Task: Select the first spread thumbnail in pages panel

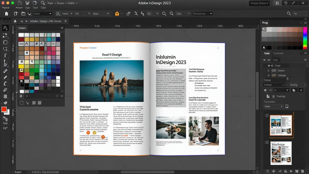Action: click(x=281, y=125)
